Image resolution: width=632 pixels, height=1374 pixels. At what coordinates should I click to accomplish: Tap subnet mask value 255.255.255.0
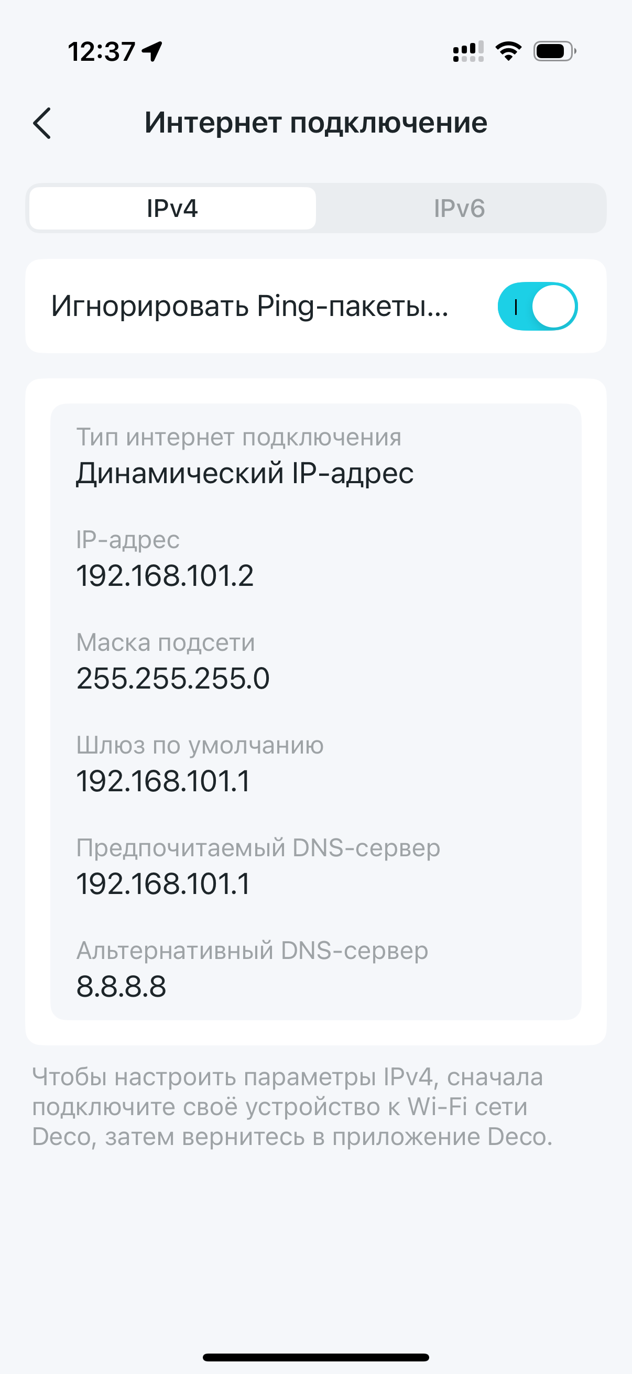click(173, 679)
